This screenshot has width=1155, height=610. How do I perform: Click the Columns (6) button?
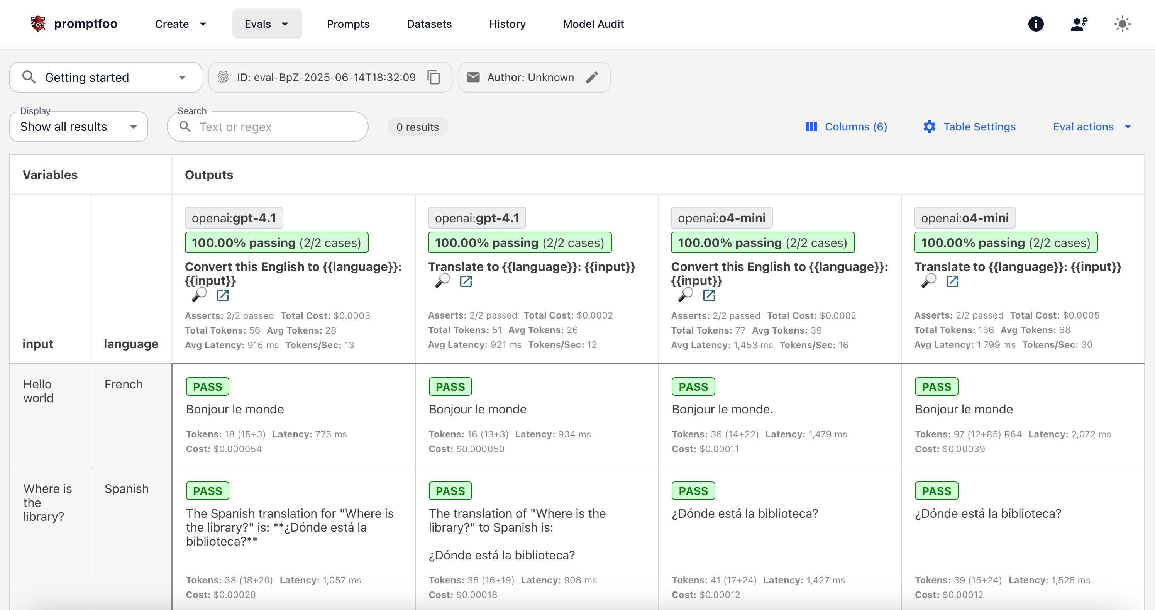coord(846,127)
